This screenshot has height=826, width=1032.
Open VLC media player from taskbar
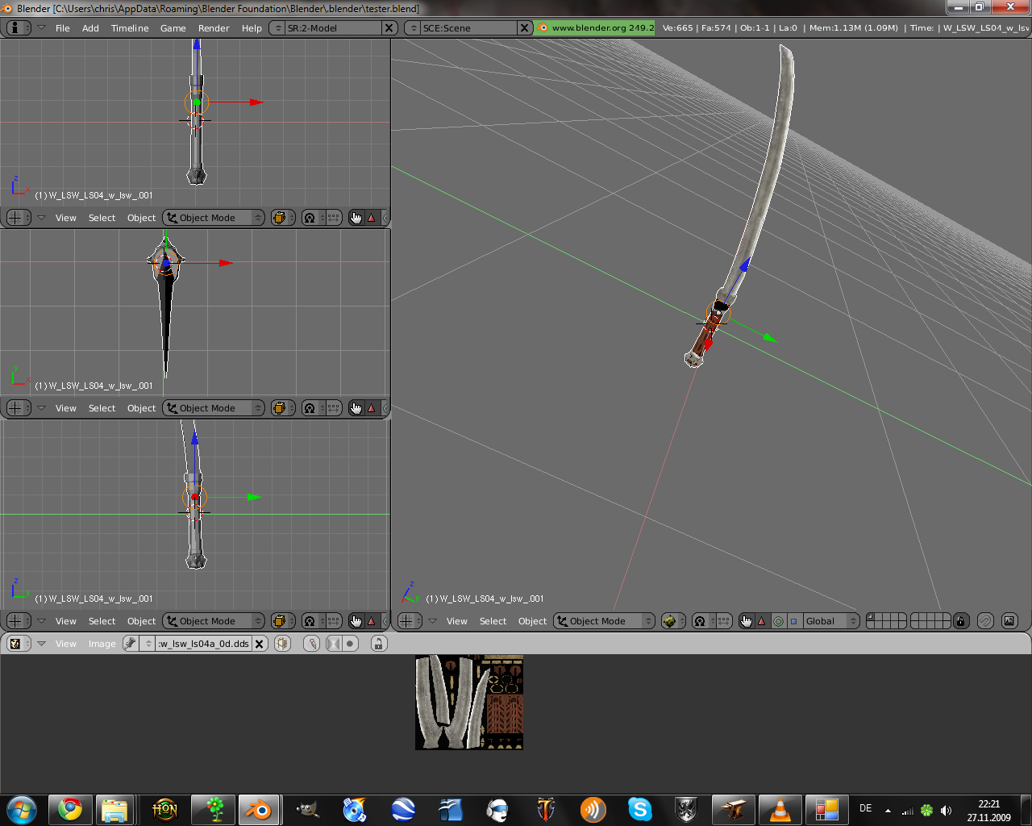pyautogui.click(x=780, y=809)
